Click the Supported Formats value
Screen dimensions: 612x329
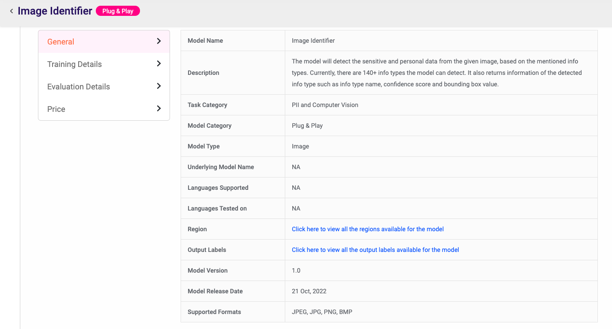(322, 312)
